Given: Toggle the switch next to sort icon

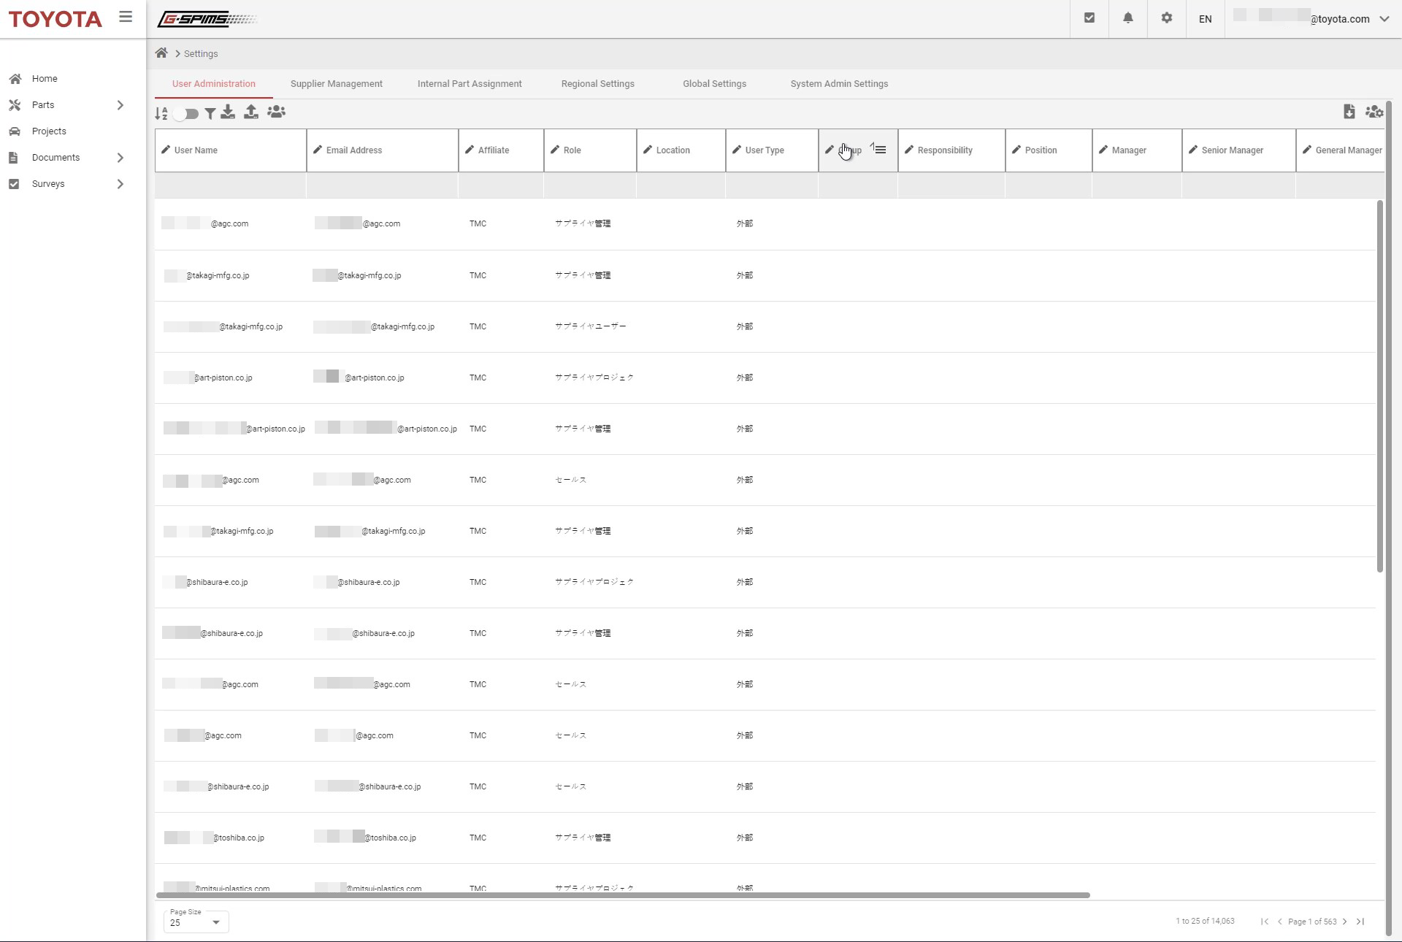Looking at the screenshot, I should 186,114.
